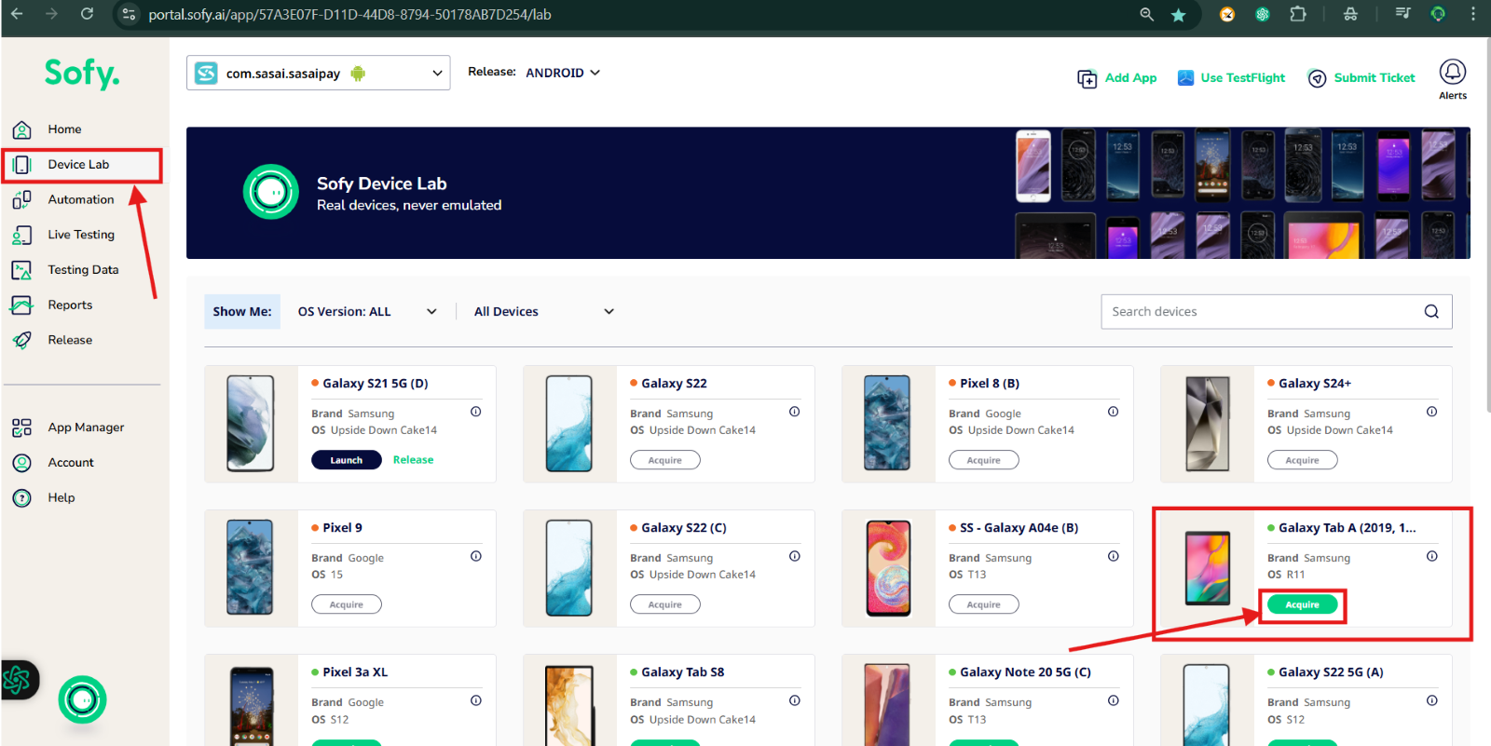Show info for Galaxy S21 5G (D)
1491x746 pixels.
coord(476,412)
